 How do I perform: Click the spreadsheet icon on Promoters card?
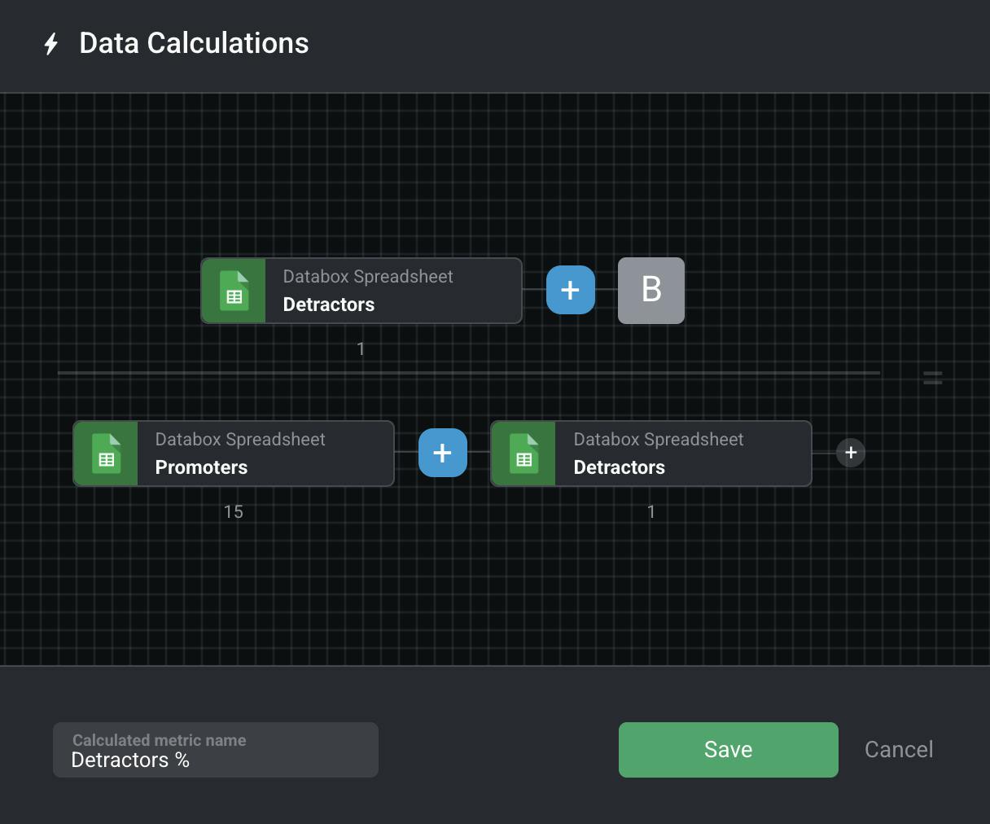coord(106,454)
